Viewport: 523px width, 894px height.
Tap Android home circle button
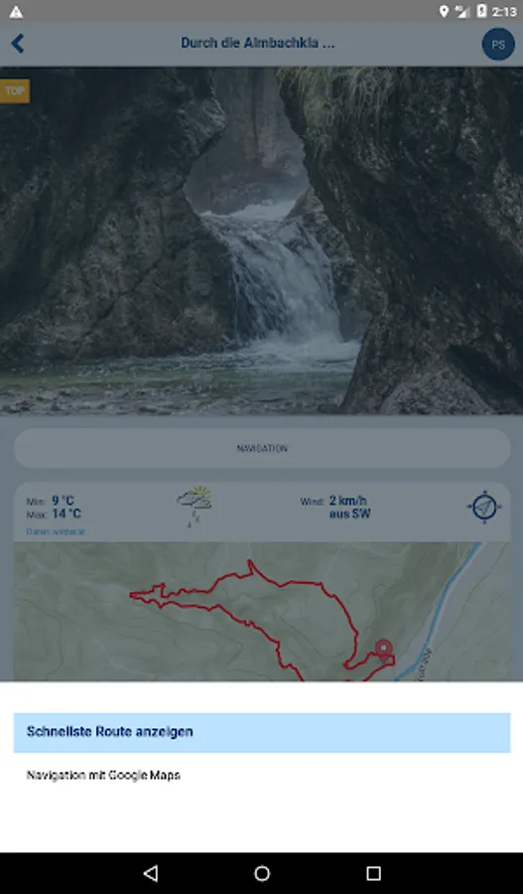(262, 873)
